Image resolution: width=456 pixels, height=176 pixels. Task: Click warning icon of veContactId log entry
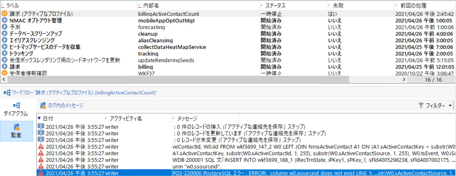click(41, 146)
